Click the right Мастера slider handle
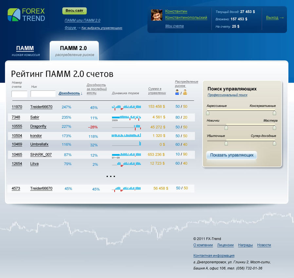The height and width of the screenshot is (278, 294). point(274,128)
